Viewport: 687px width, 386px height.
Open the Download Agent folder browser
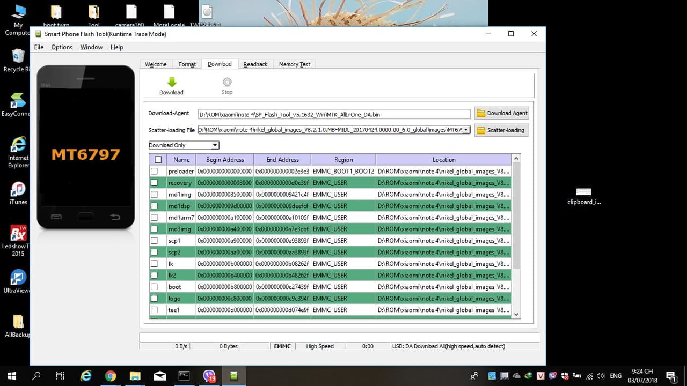[x=501, y=113]
